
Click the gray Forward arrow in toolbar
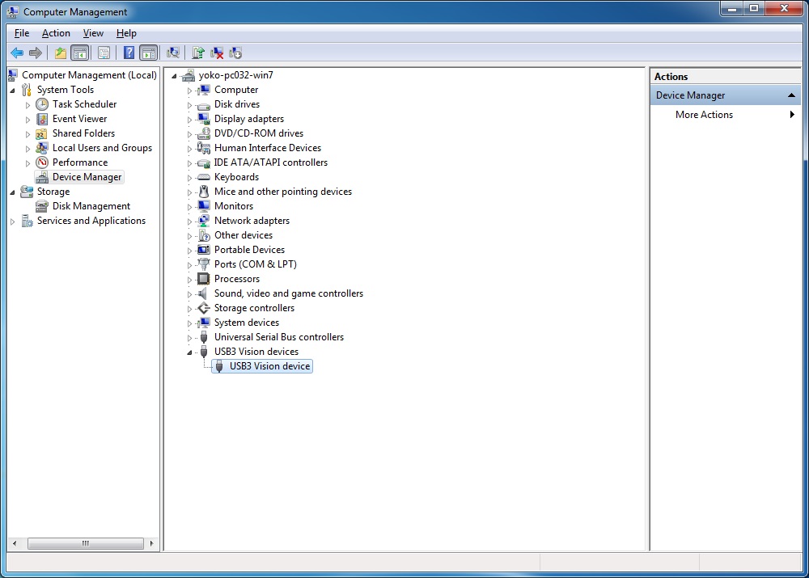click(x=35, y=53)
